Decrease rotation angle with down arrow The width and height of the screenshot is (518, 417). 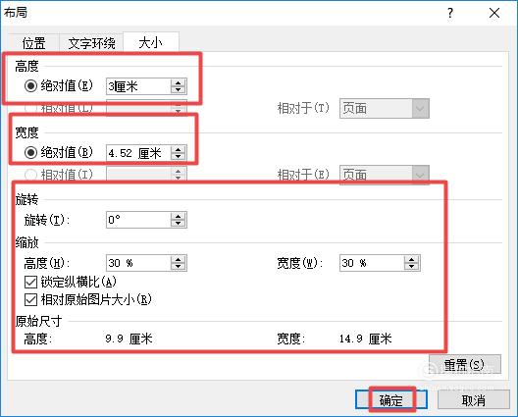(x=179, y=224)
